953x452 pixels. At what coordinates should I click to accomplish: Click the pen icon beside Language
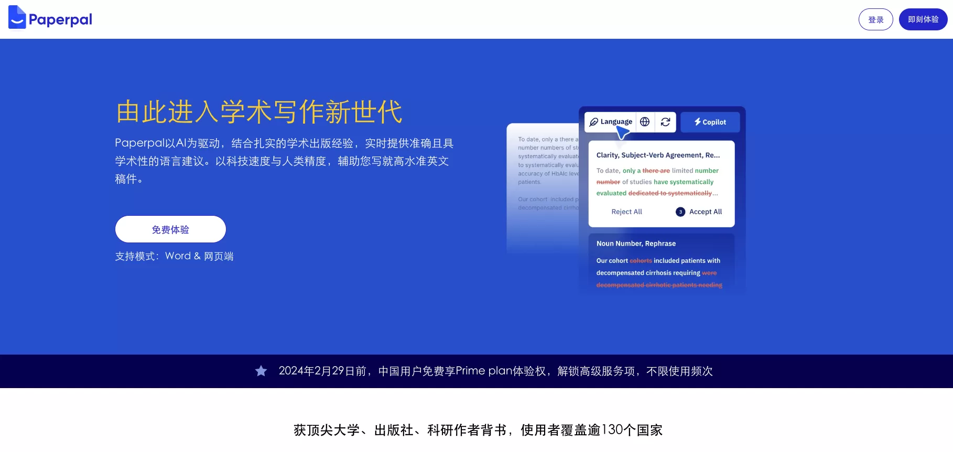tap(594, 122)
